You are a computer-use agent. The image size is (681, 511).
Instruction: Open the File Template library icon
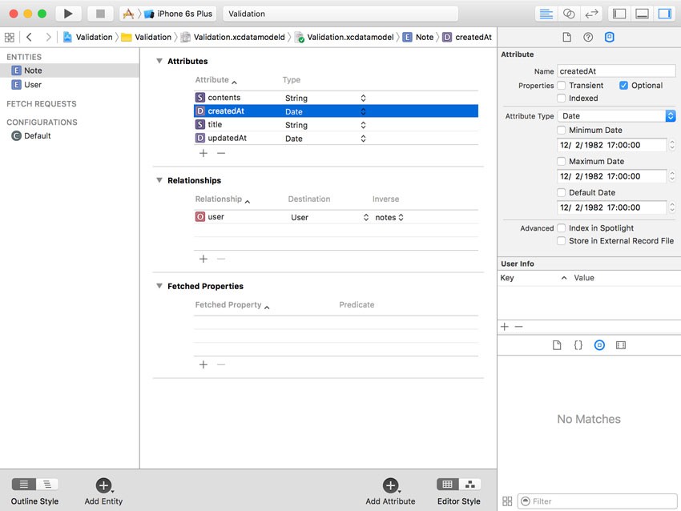click(x=557, y=345)
